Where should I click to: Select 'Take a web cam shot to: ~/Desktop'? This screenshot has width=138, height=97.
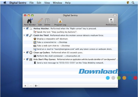click(53, 46)
